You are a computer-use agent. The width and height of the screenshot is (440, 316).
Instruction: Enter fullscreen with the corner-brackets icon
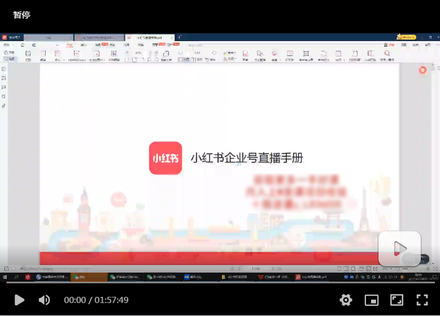pyautogui.click(x=422, y=300)
